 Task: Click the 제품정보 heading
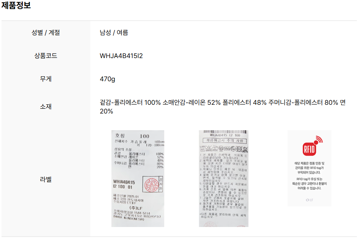pos(16,5)
